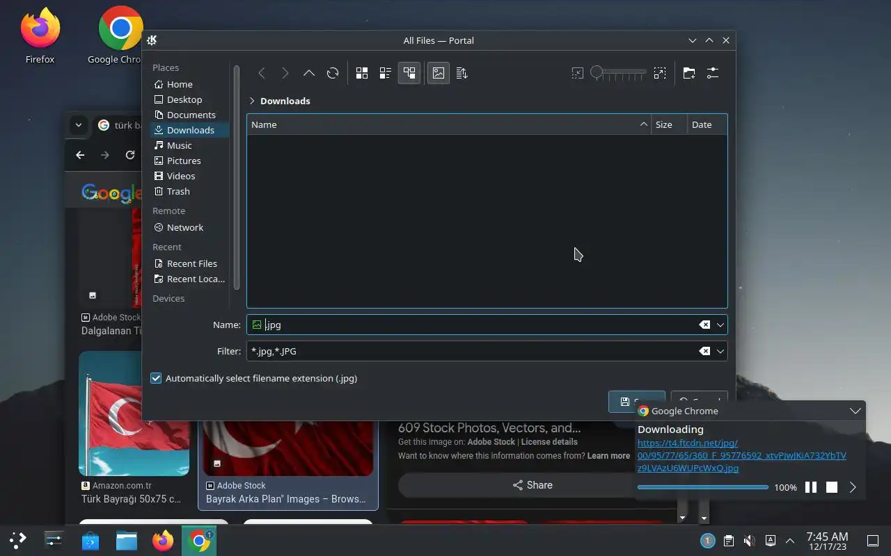
Task: Open Home in Places sidebar
Action: click(189, 84)
